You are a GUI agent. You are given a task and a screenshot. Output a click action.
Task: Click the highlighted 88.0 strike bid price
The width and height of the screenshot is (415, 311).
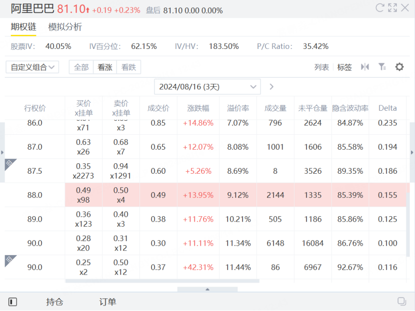pos(83,195)
